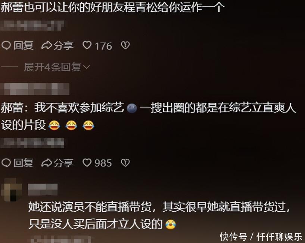Click share arrow icon on 985-like comment

click(x=47, y=163)
